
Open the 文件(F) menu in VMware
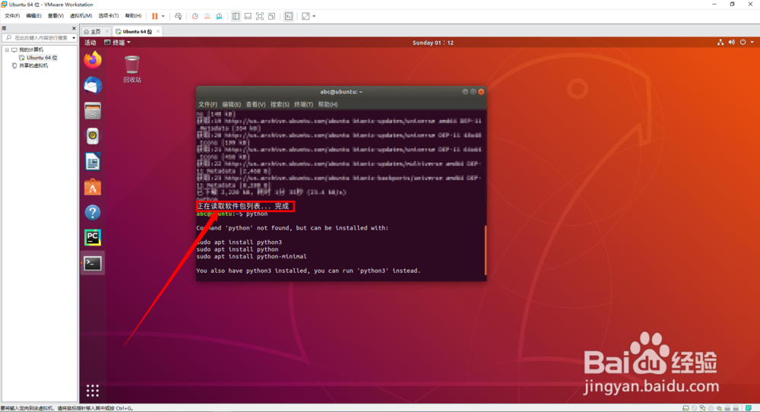point(12,16)
